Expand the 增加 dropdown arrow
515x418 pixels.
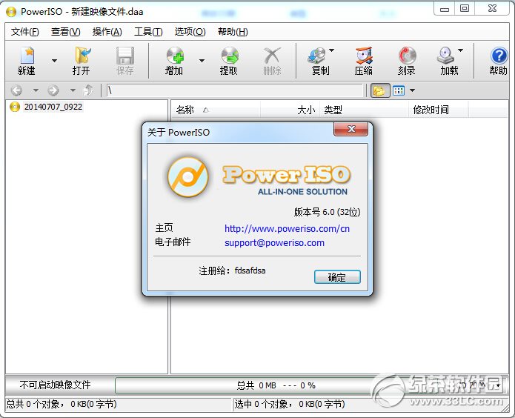coord(202,61)
